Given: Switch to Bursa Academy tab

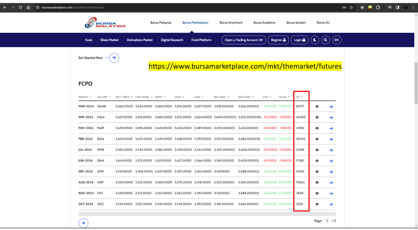Looking at the screenshot, I should (x=264, y=23).
